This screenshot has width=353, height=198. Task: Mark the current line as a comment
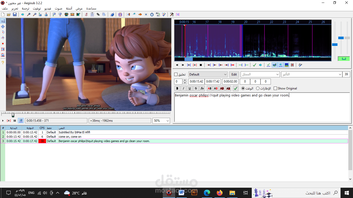[x=176, y=74]
